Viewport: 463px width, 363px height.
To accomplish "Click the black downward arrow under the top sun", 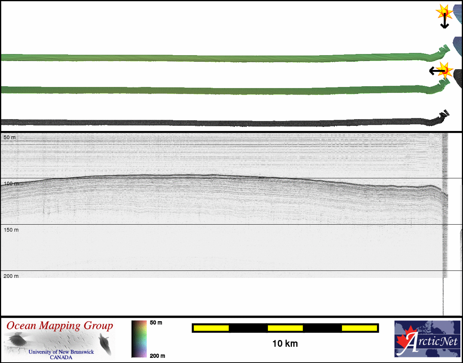I will 444,23.
